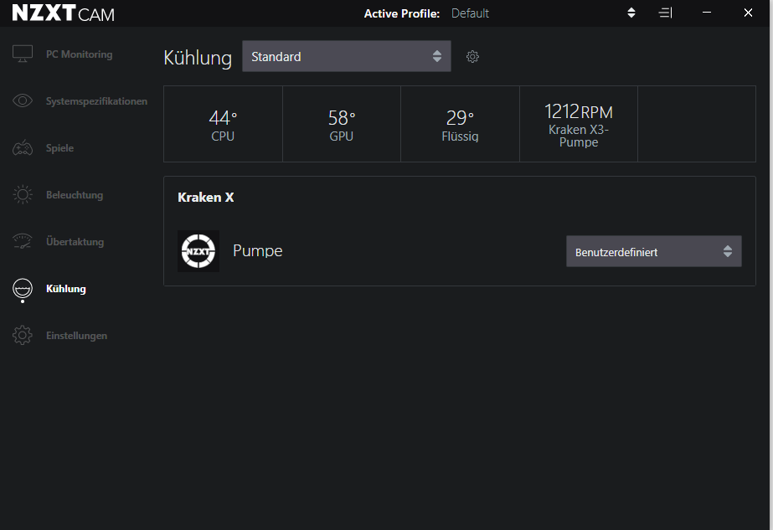Screen dimensions: 773x530
Task: Click the Beleuchtung sun icon
Action: pos(22,194)
